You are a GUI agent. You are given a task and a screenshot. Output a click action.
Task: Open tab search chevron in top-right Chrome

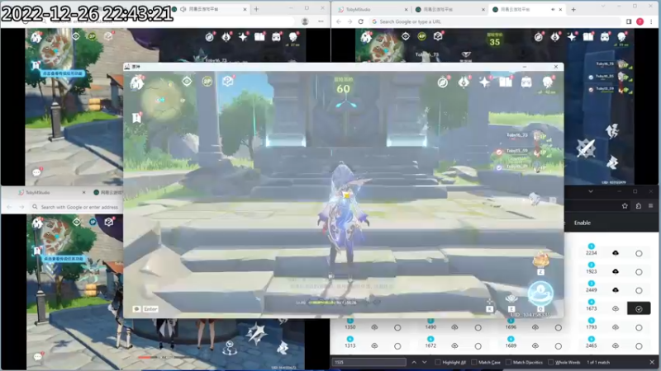603,7
